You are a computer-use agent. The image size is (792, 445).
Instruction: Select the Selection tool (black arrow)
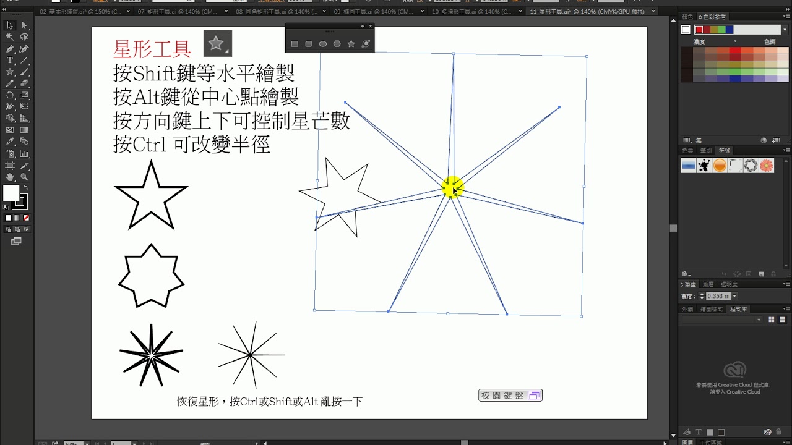point(10,25)
